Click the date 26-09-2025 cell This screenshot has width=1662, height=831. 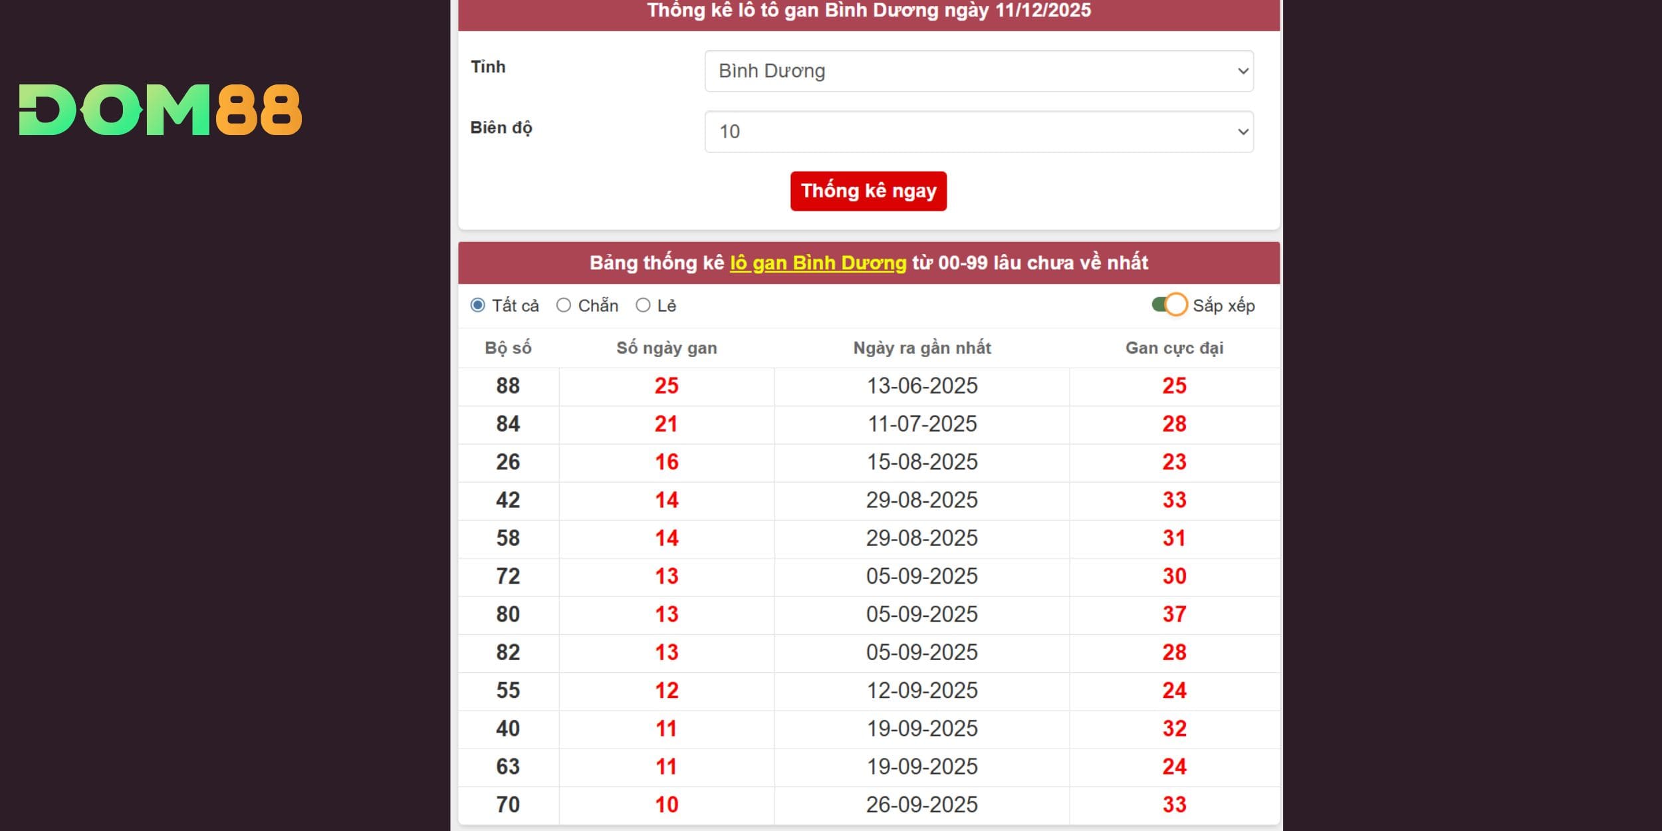tap(921, 805)
